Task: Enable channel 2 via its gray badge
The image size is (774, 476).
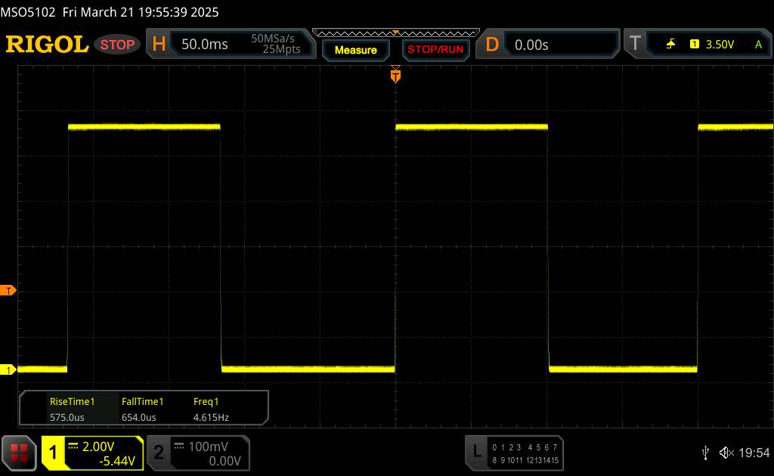Action: pos(159,453)
